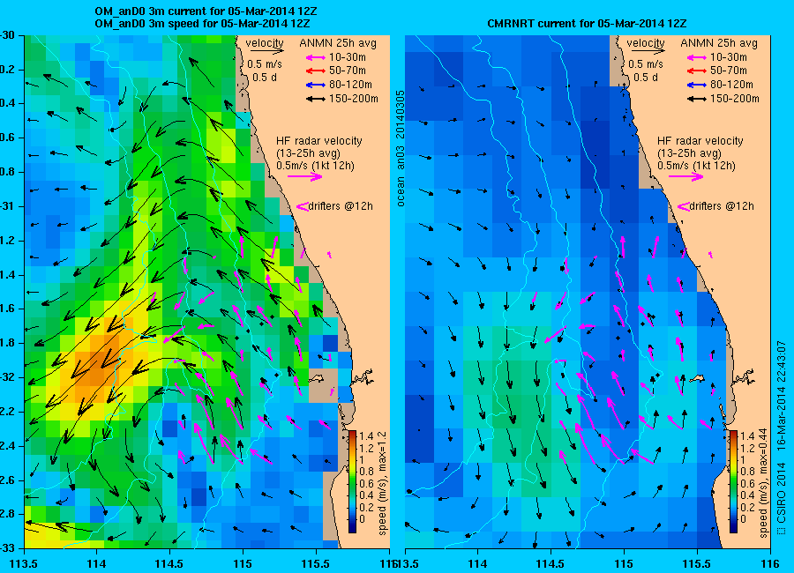Viewport: 794px width, 573px height.
Task: Click the '116' longitude label under CMRNRT map
Action: coord(770,563)
